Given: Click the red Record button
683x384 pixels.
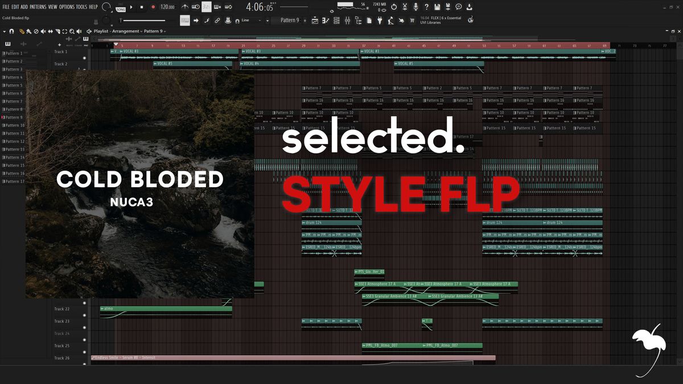Looking at the screenshot, I should pyautogui.click(x=153, y=7).
